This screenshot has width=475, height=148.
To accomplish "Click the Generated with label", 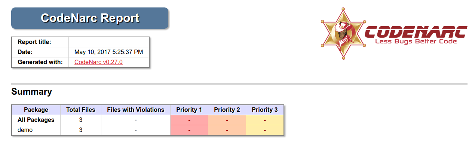I will (40, 62).
